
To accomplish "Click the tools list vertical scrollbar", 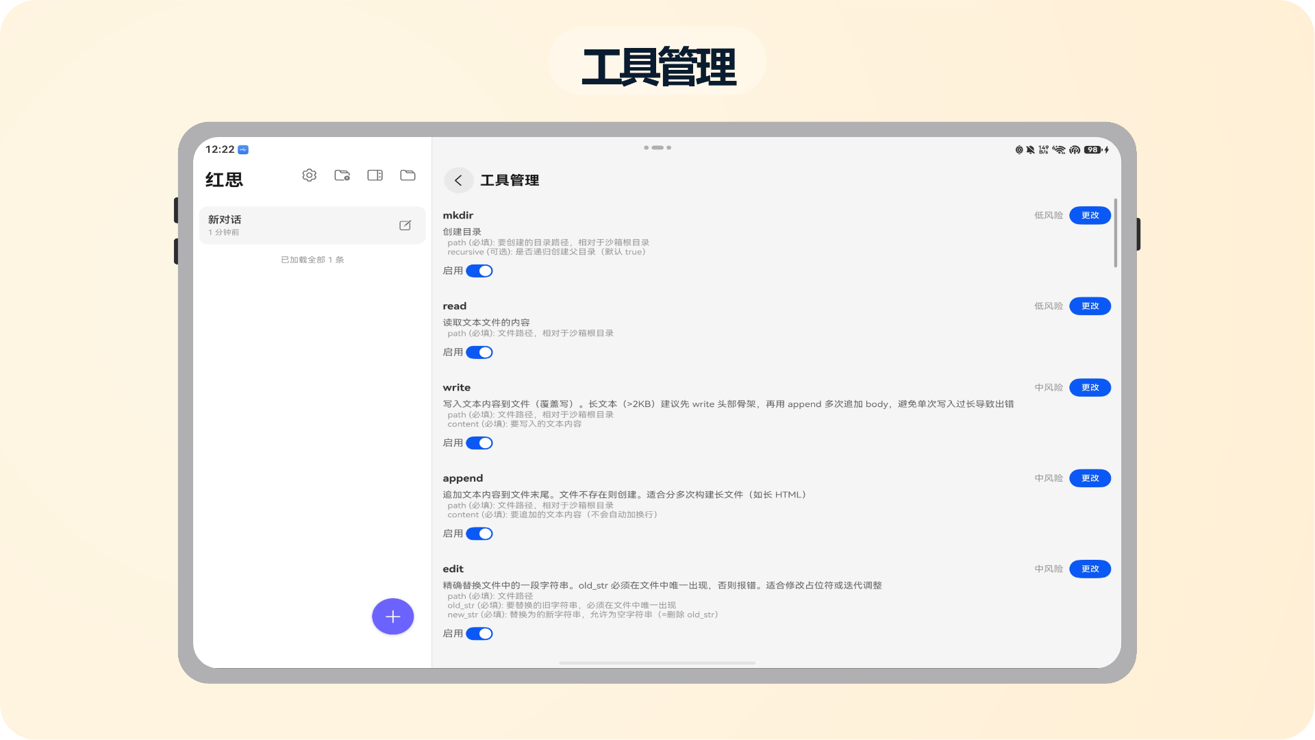I will [x=1116, y=233].
